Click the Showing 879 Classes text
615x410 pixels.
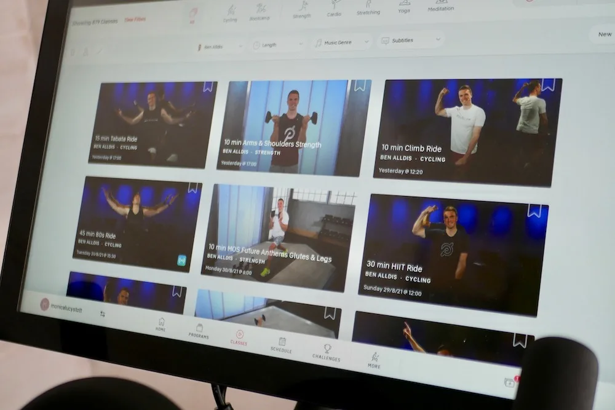pos(95,22)
